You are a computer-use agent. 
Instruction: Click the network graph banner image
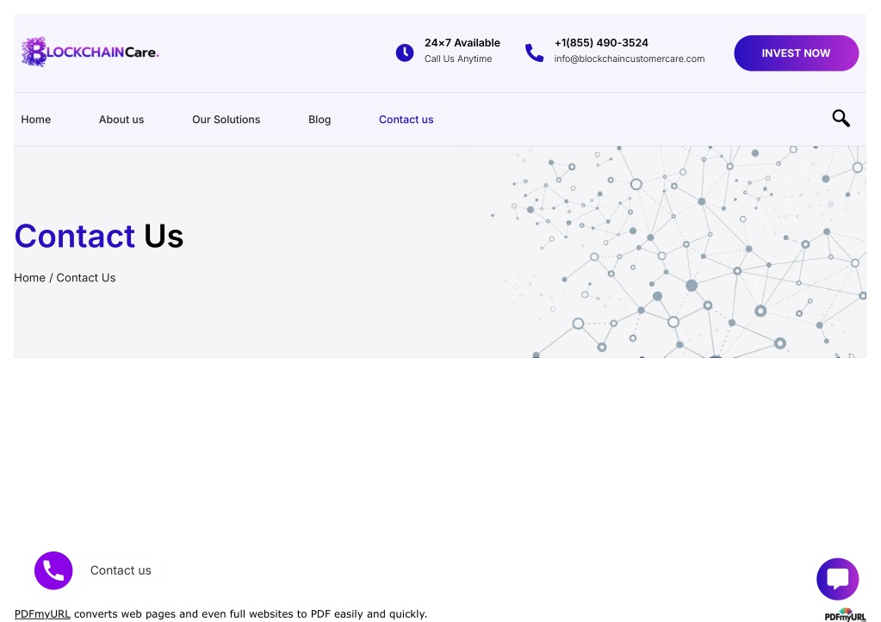(677, 251)
